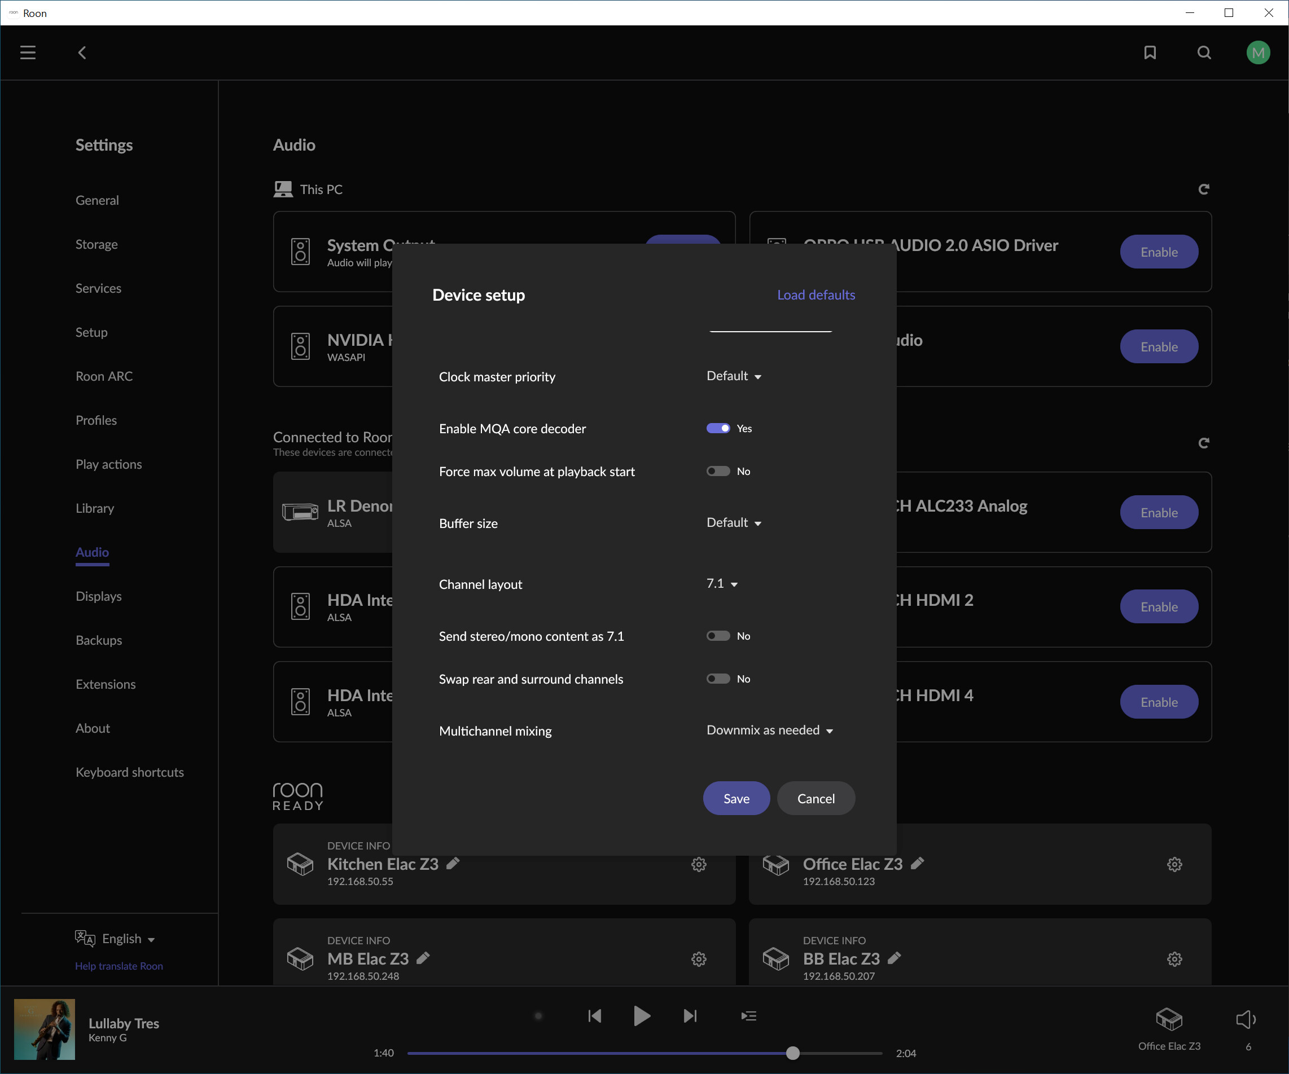Open settings gear for Kitchen Elac Z3
This screenshot has width=1289, height=1074.
[699, 864]
